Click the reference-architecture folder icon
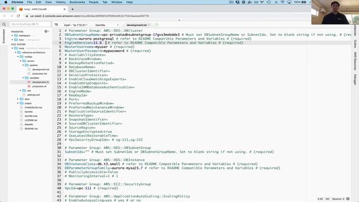359x202 pixels. 19,52
